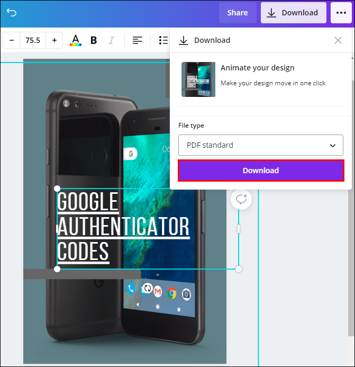Viewport: 355px width, 367px height.
Task: Open the PDF standard file type dropdown
Action: pos(260,145)
